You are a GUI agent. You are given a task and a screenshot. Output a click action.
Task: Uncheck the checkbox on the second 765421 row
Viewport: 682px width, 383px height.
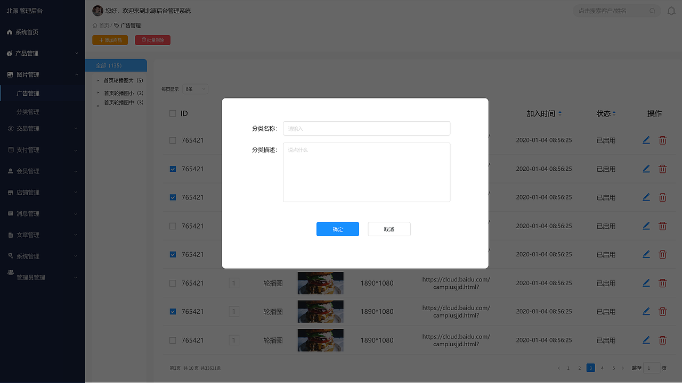(172, 169)
